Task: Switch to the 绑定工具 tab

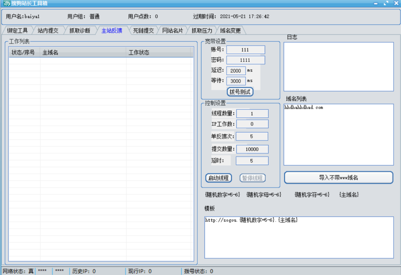Action: [x=17, y=31]
